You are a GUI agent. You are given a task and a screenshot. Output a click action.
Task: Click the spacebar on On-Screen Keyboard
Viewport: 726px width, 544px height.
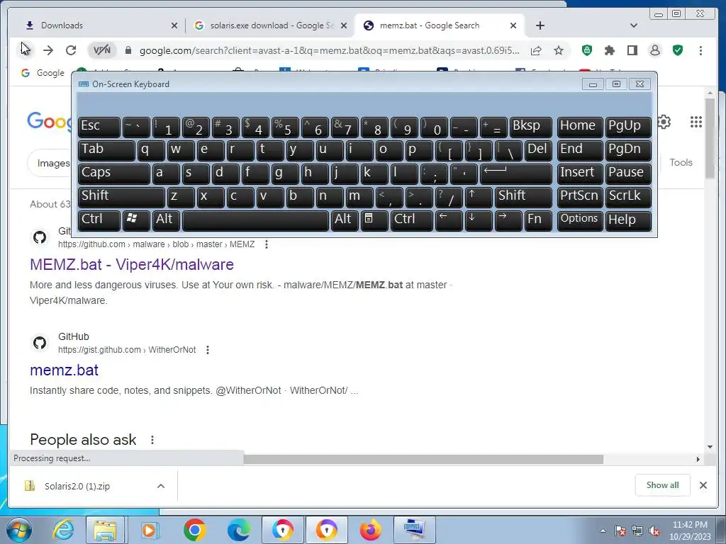(255, 220)
